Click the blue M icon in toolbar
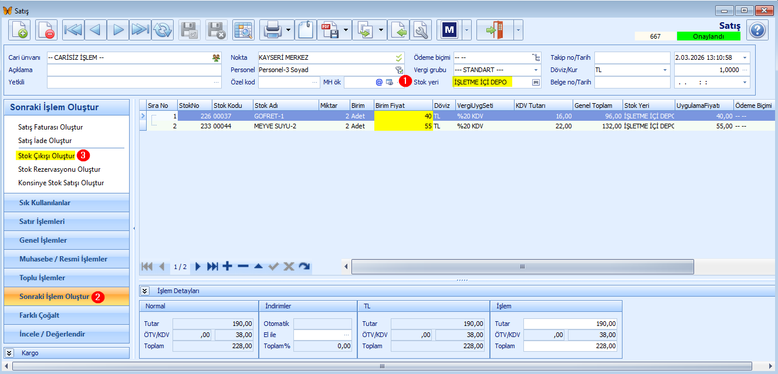The image size is (778, 374). [x=450, y=30]
